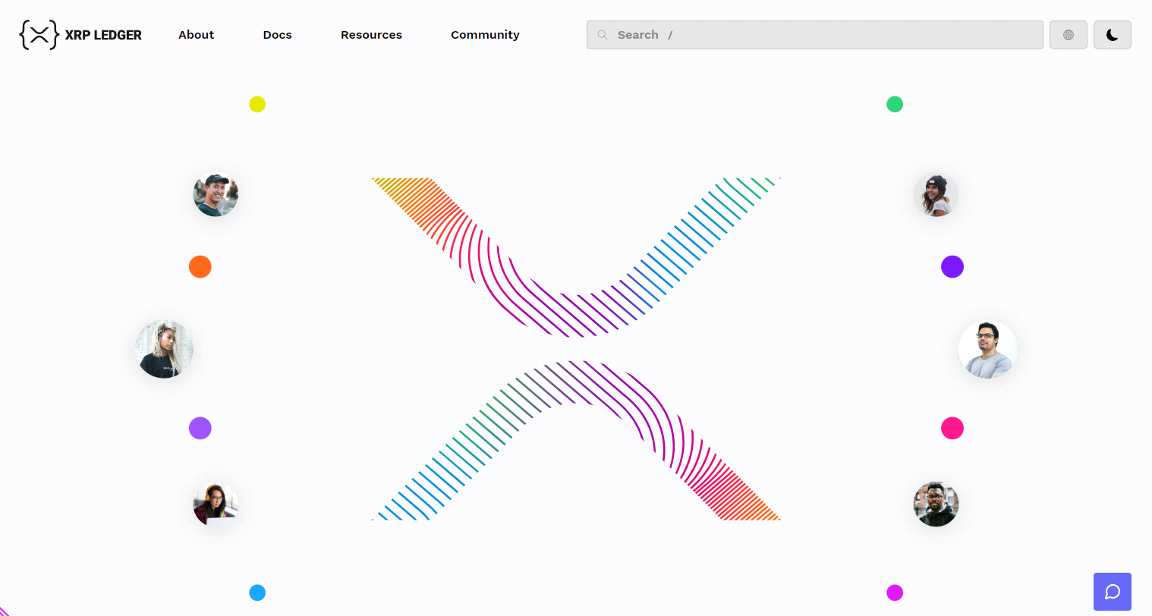The width and height of the screenshot is (1152, 616).
Task: Toggle dark mode with moon icon
Action: [x=1112, y=35]
